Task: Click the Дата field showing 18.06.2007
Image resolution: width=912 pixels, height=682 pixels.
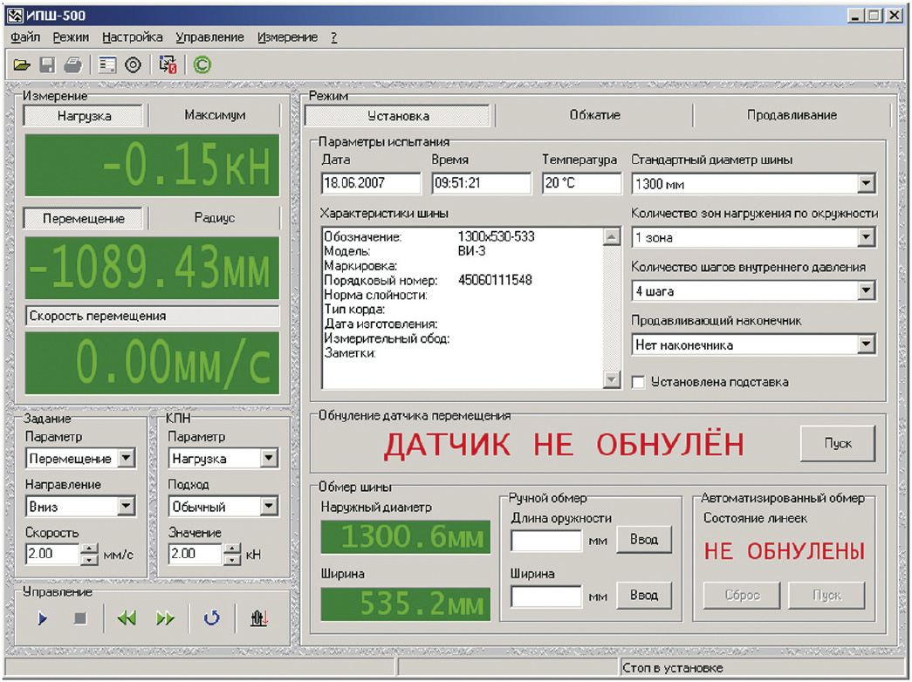Action: pos(371,183)
